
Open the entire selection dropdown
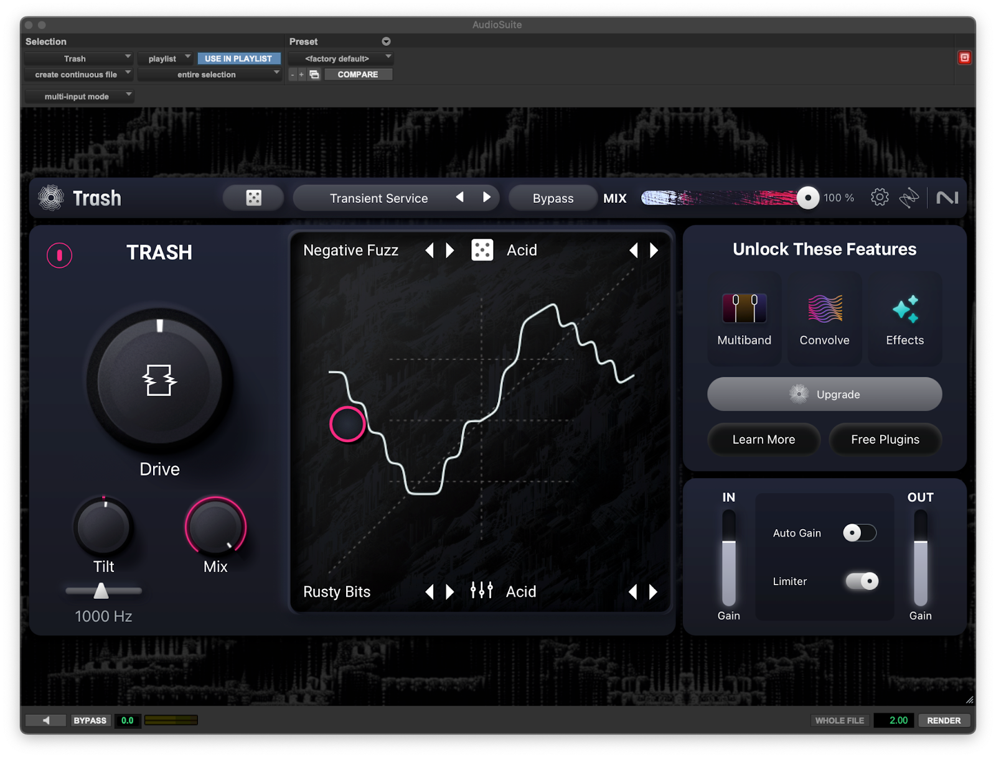[209, 75]
